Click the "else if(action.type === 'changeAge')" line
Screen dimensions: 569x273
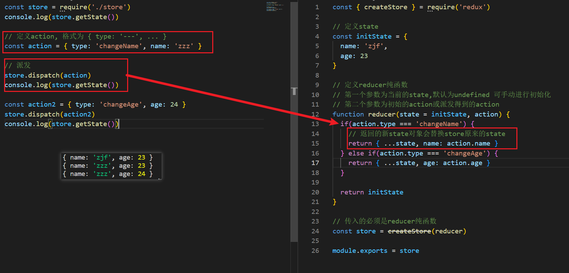(x=419, y=153)
